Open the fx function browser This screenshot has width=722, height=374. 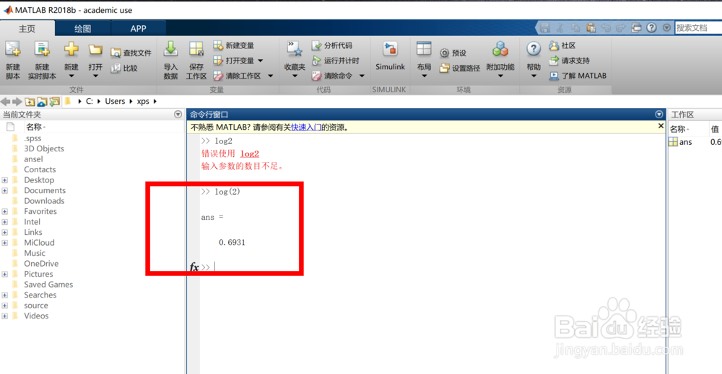pyautogui.click(x=194, y=267)
